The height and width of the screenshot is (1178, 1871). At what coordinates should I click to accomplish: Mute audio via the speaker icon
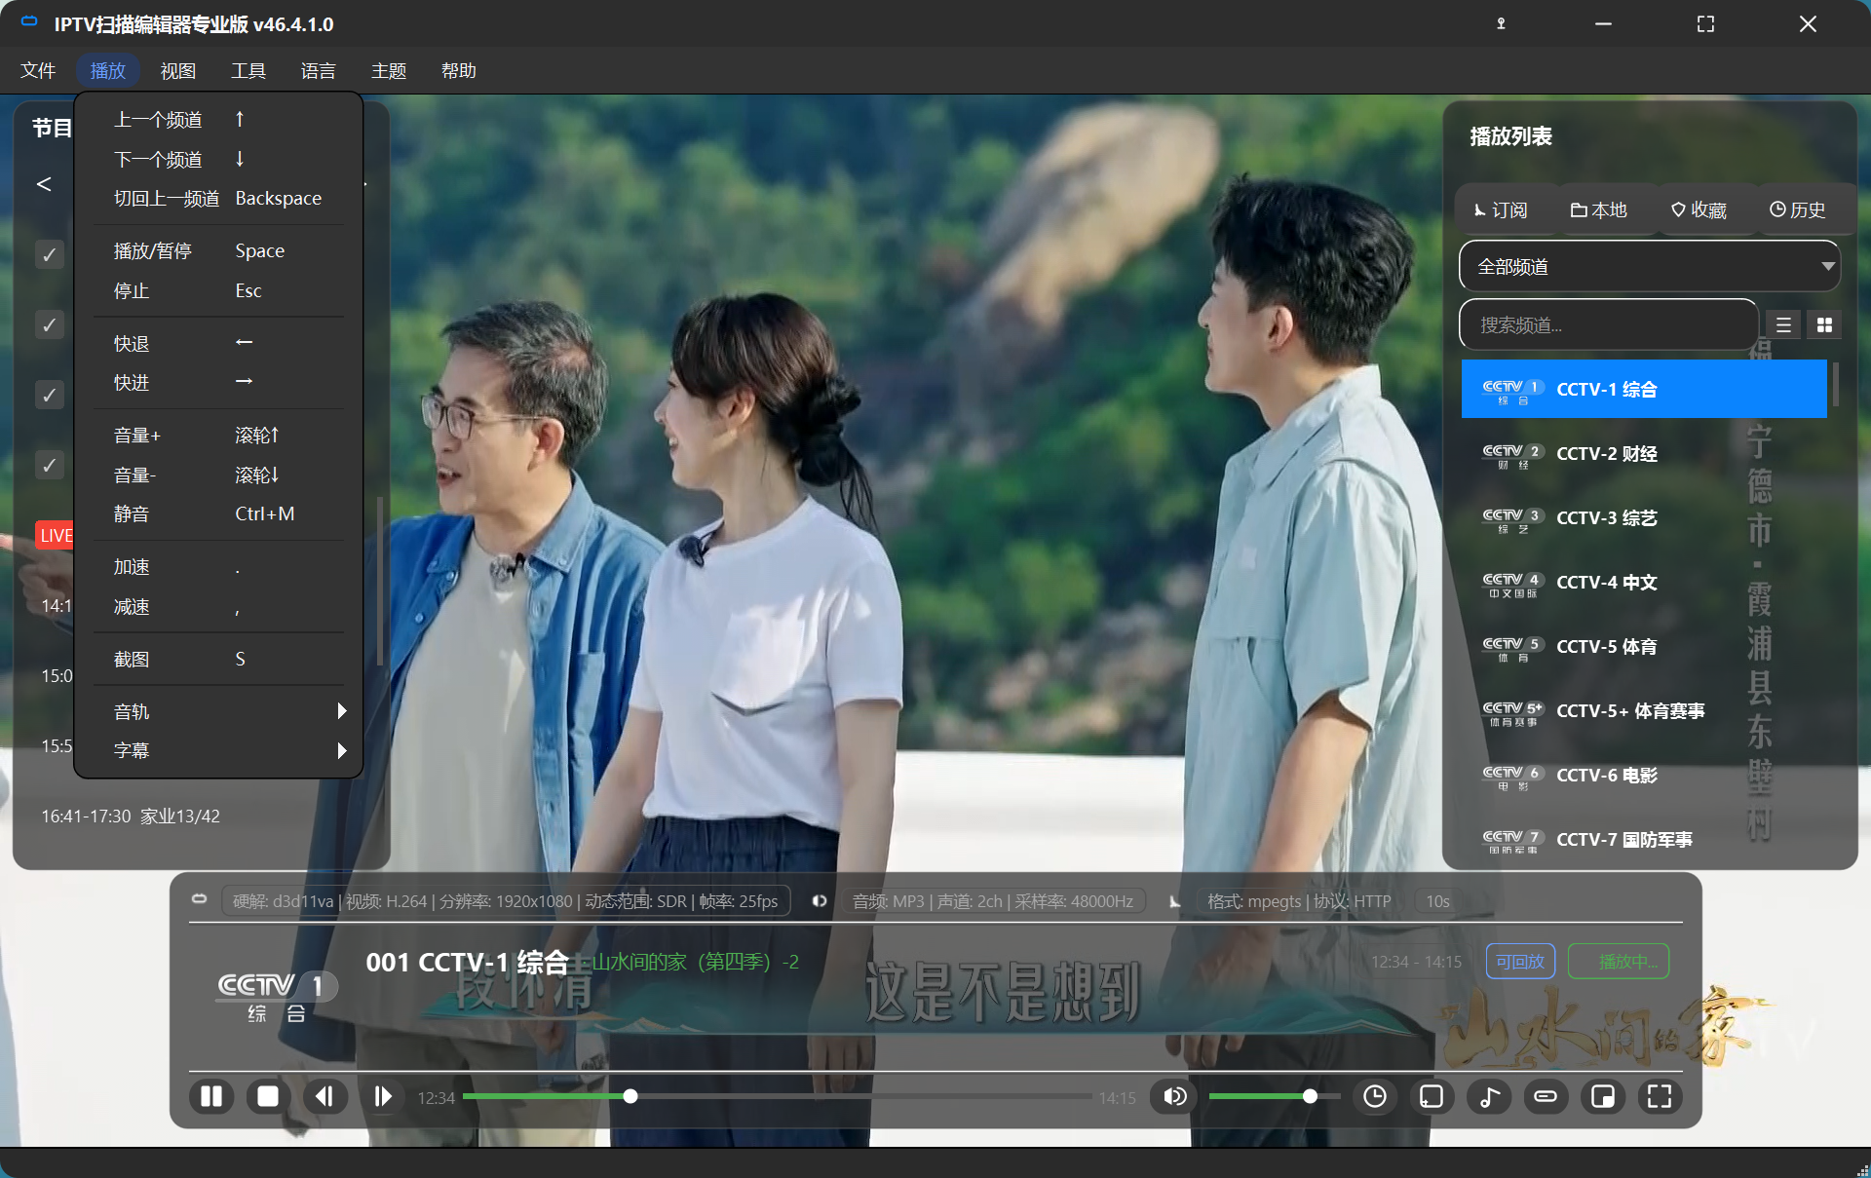click(x=1175, y=1097)
